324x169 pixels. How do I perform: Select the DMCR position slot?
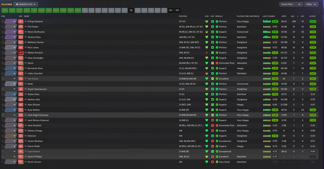click(42, 10)
